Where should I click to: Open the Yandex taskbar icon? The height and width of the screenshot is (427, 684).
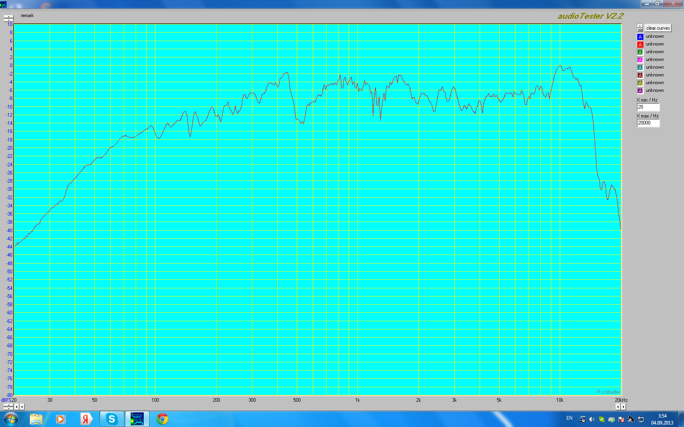(85, 419)
